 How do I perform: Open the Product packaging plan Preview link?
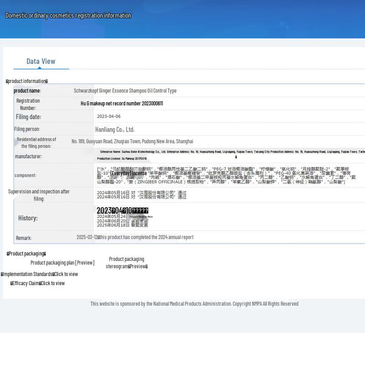[x=63, y=263]
